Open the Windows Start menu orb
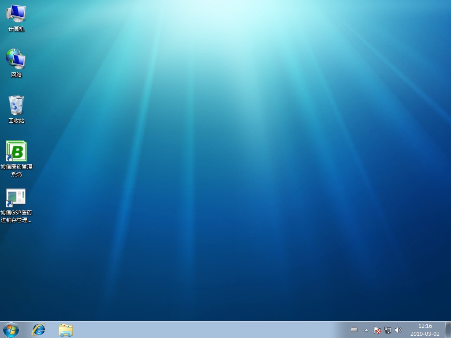This screenshot has width=451, height=338. coord(11,330)
